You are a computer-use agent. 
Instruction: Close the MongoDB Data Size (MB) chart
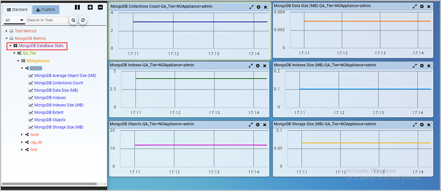(429, 7)
